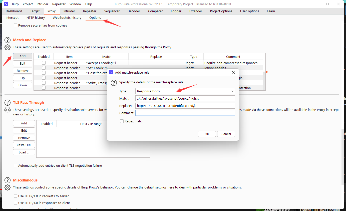Switch to WebSockets history sub-tab
This screenshot has width=346, height=211.
click(x=67, y=18)
